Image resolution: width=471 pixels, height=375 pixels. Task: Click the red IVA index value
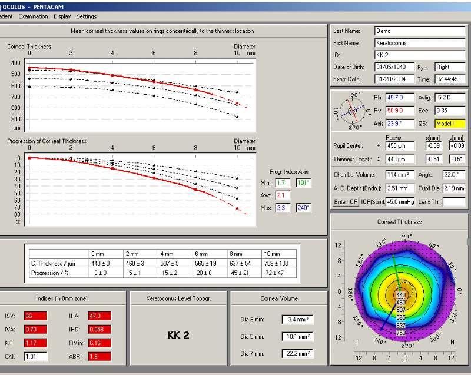tap(35, 329)
